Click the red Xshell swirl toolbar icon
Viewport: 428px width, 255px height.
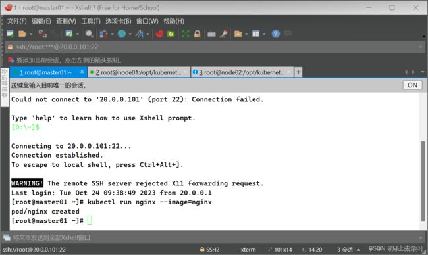pyautogui.click(x=159, y=34)
